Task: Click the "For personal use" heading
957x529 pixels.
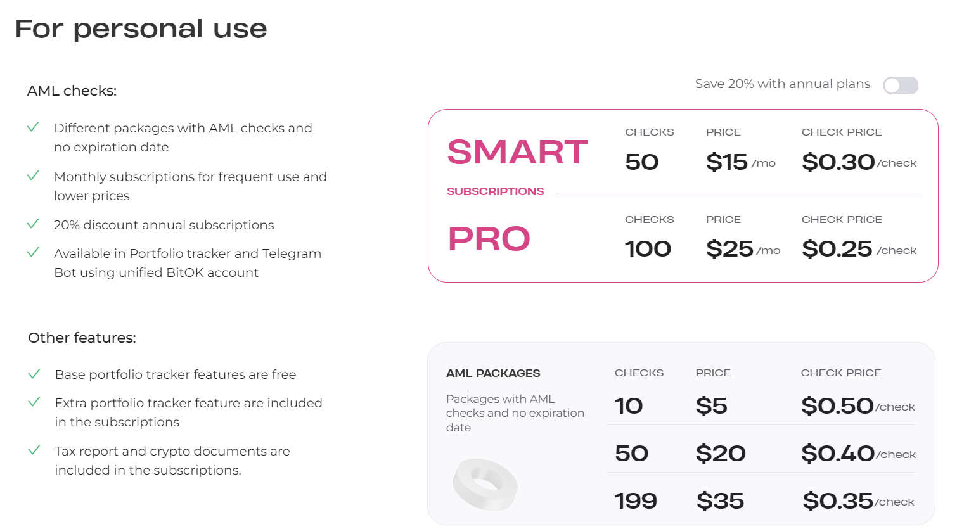Action: pyautogui.click(x=141, y=29)
